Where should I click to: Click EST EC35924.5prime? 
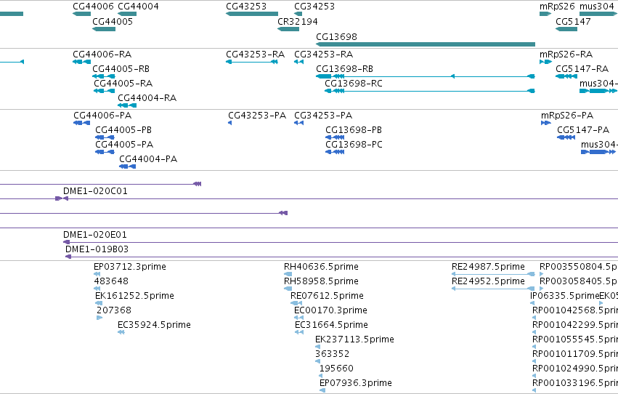click(154, 325)
